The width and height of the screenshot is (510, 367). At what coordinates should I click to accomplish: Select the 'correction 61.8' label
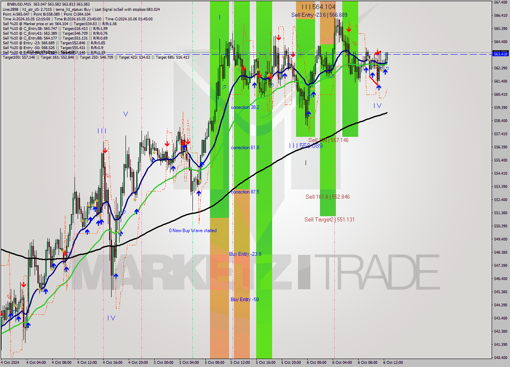245,148
